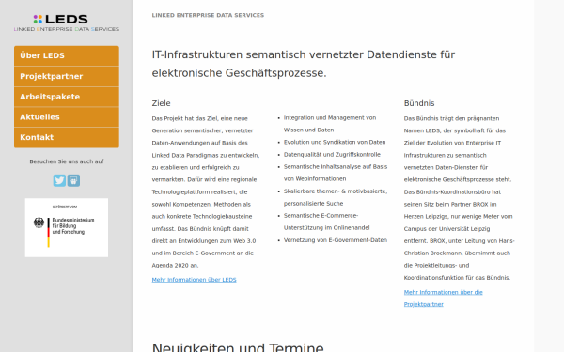Viewport: 564px width, 352px height.
Task: Click the 'Neuigkeiten und Termine' heading
Action: point(238,347)
